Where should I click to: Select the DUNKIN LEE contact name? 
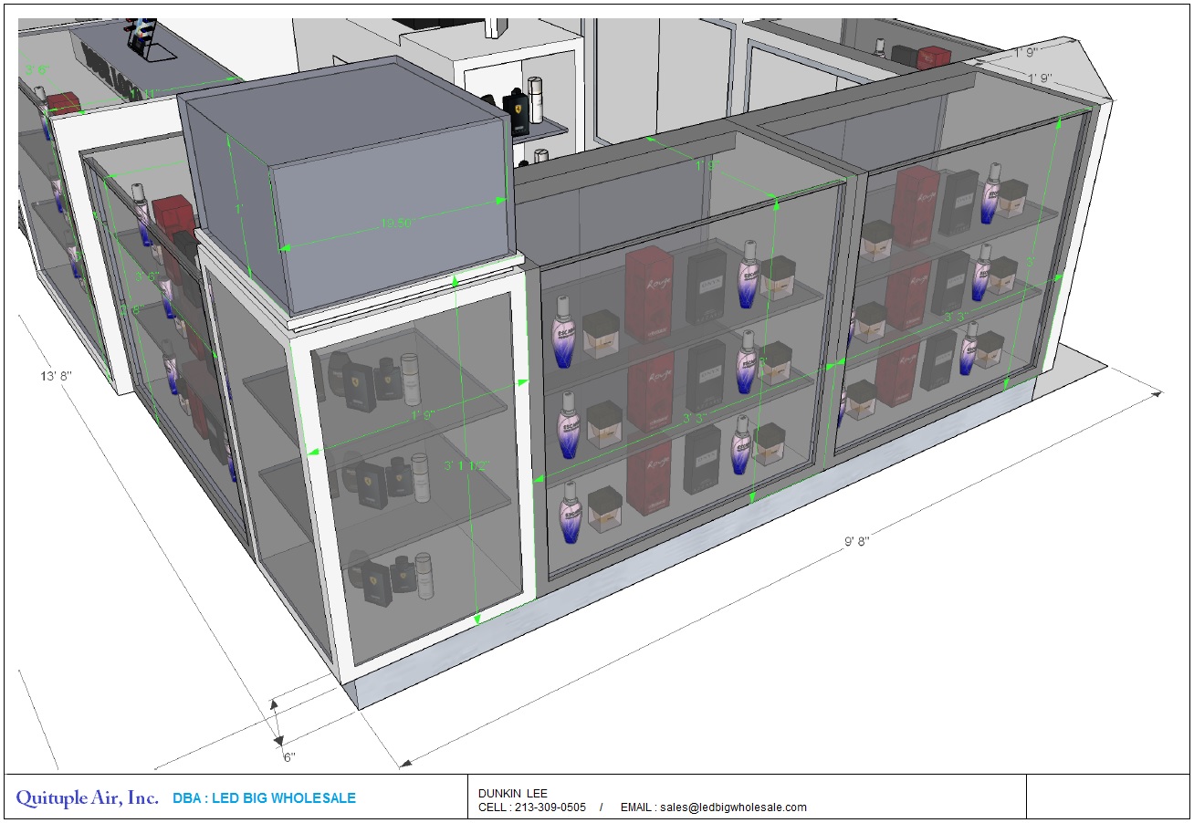tap(512, 793)
